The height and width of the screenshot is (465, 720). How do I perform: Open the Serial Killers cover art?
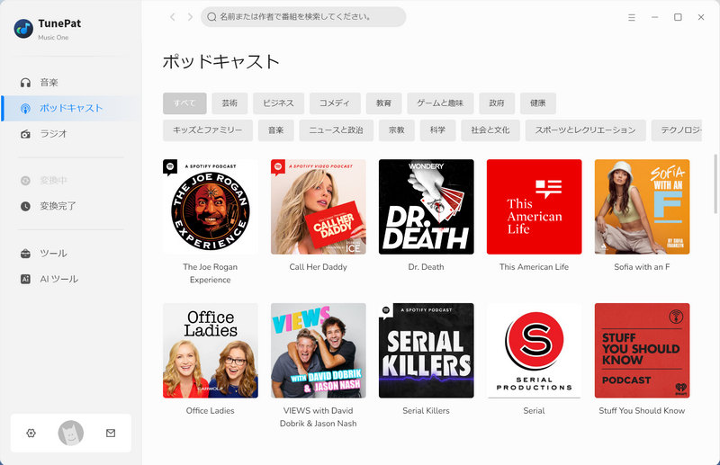point(426,350)
